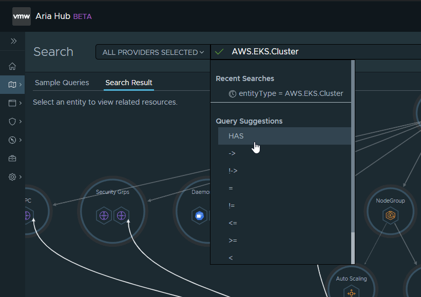The width and height of the screenshot is (421, 297).
Task: Open the compass sidebar icon
Action: tap(12, 140)
